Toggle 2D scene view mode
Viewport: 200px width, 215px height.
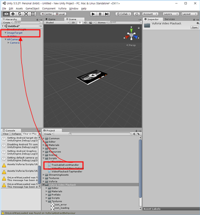(x=73, y=22)
